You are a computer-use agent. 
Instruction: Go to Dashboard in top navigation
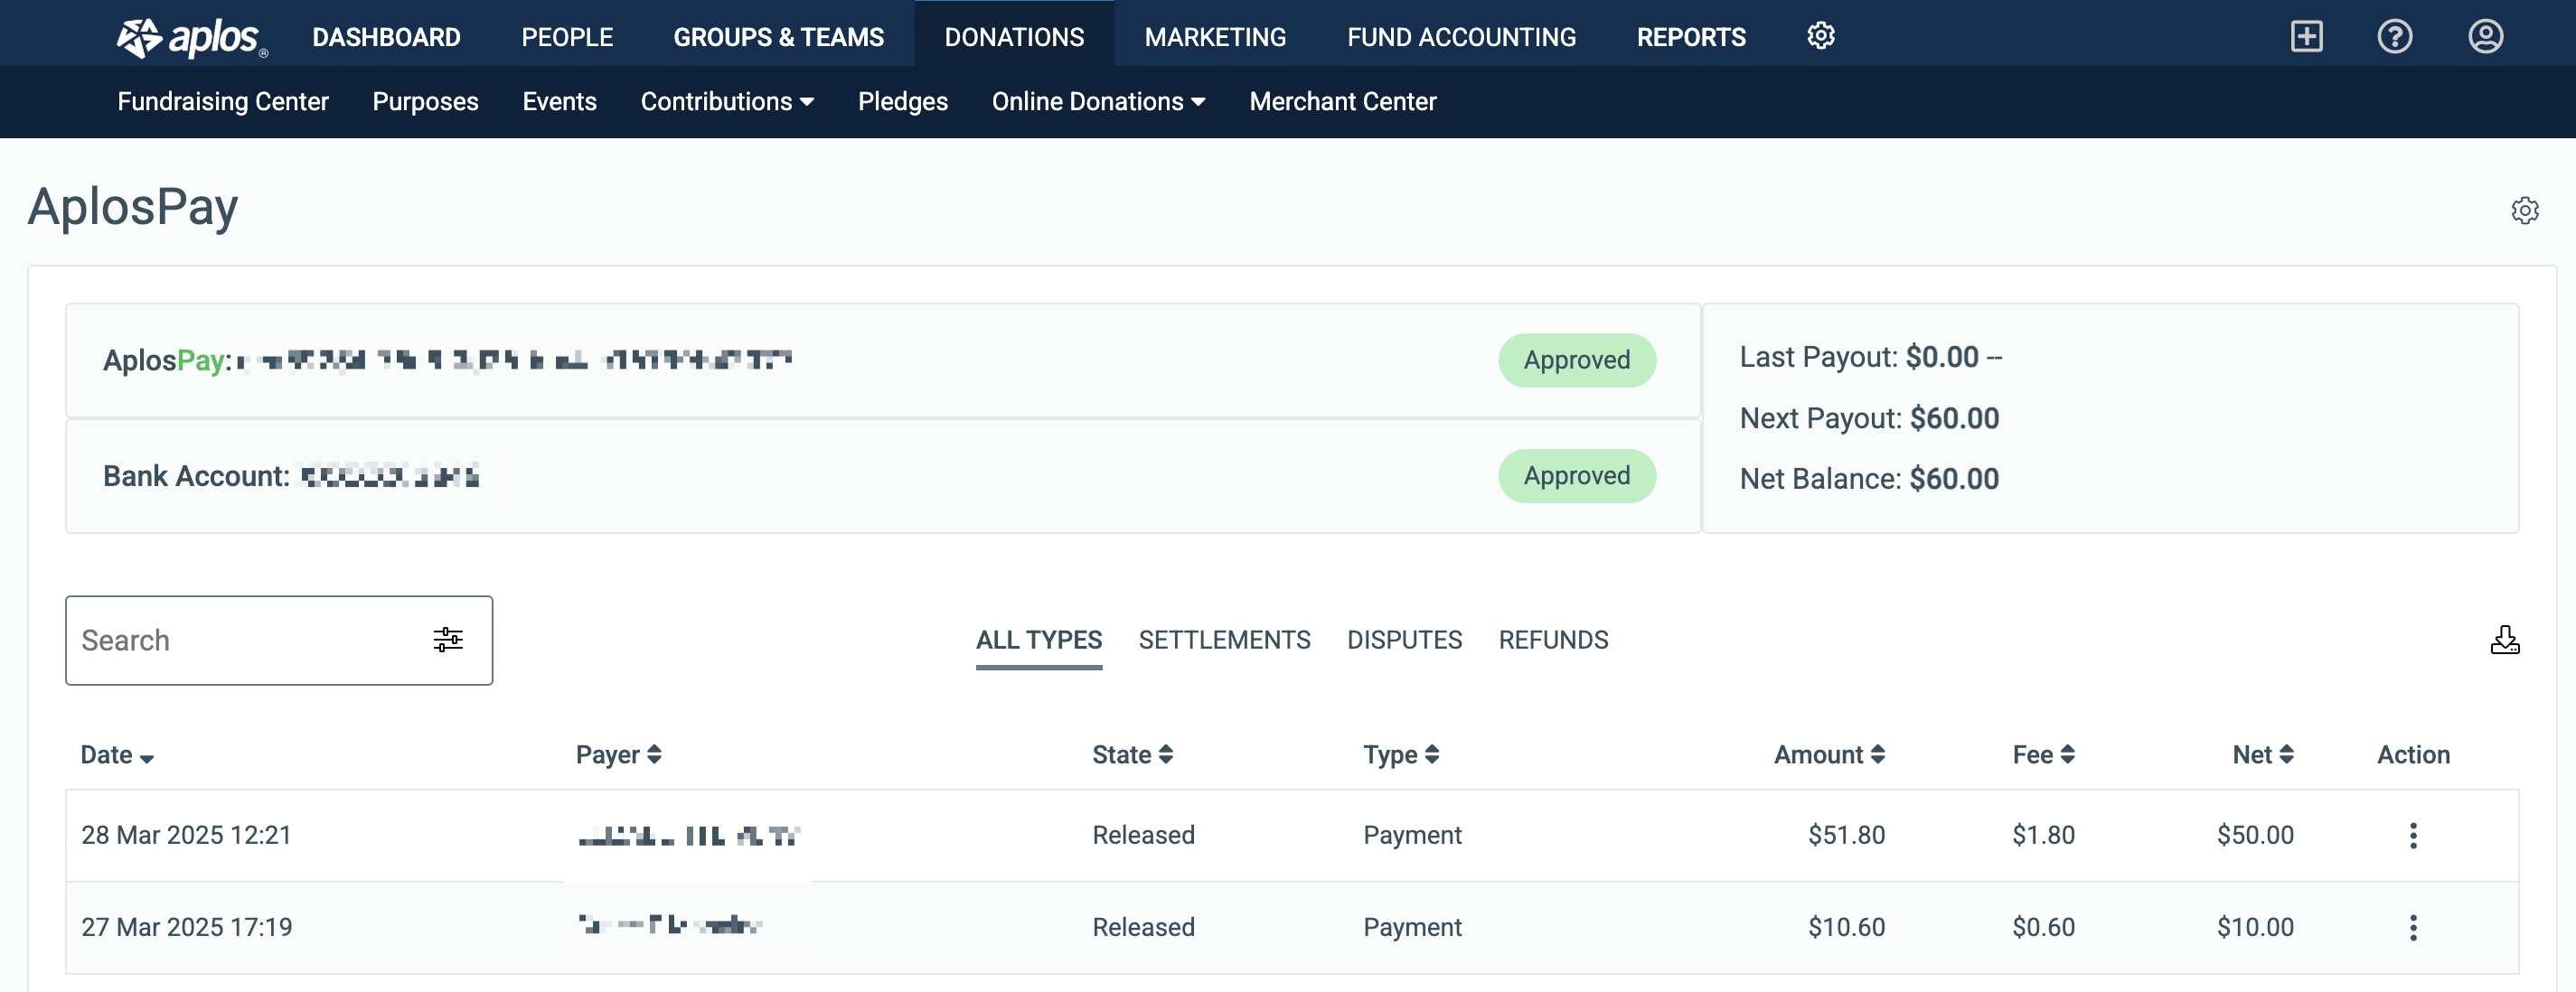click(386, 37)
